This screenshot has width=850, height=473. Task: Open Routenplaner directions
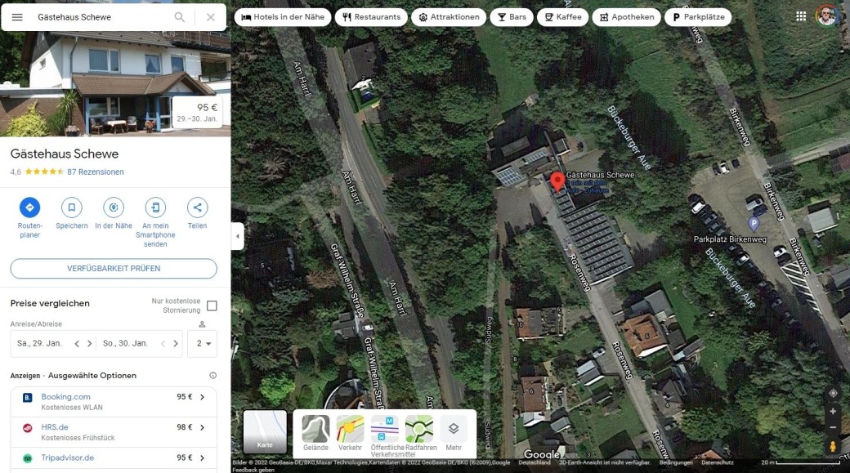pyautogui.click(x=29, y=207)
